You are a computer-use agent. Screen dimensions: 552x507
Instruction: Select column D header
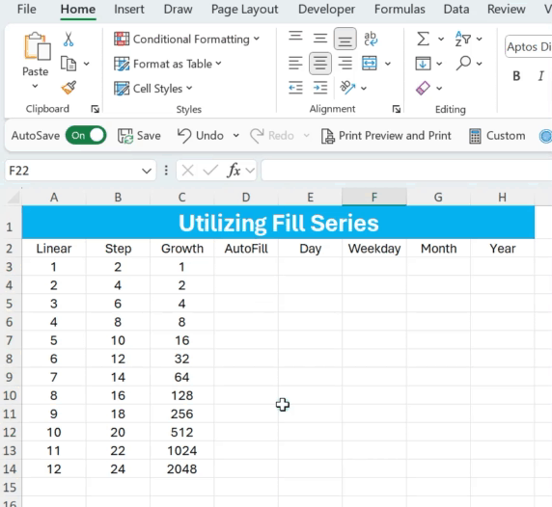click(246, 198)
